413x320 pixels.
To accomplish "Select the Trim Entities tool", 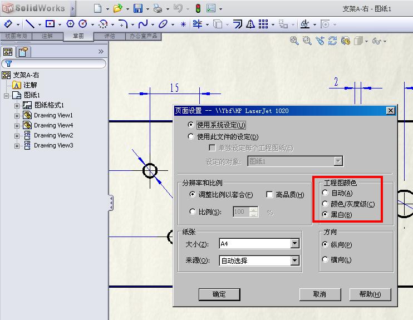I will click(198, 24).
